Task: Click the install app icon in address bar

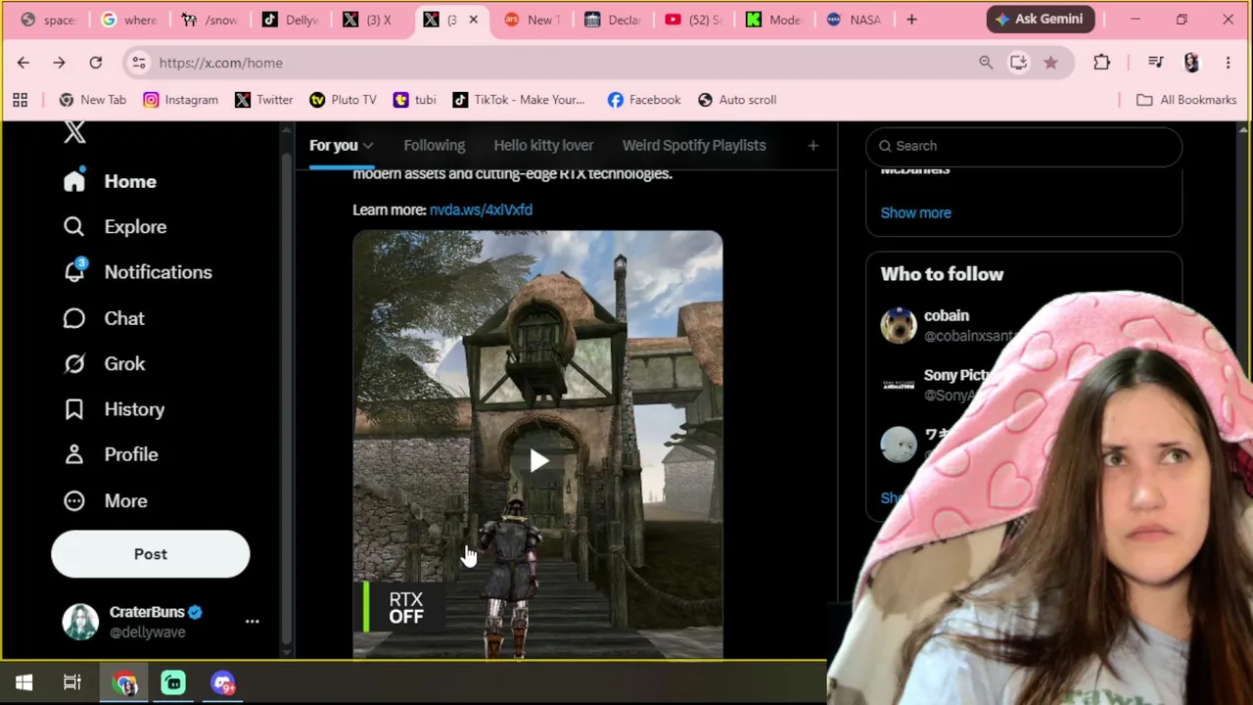Action: 1018,63
